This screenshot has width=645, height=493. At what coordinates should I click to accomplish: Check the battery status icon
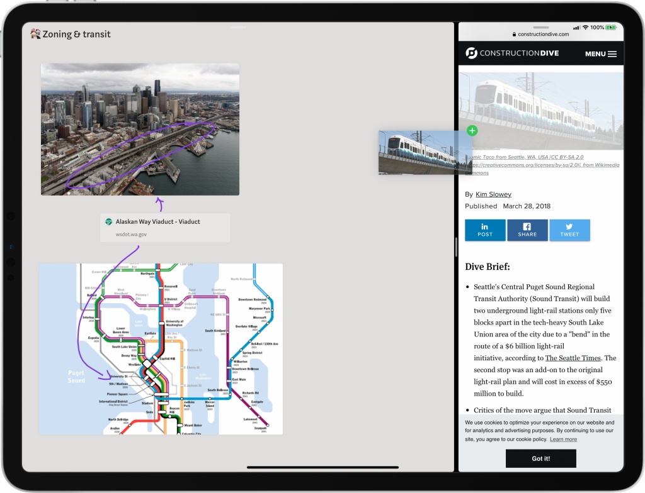pos(611,28)
